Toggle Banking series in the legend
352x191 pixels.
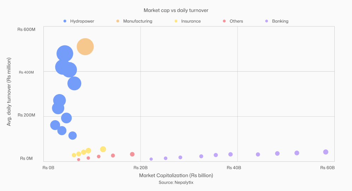point(280,21)
